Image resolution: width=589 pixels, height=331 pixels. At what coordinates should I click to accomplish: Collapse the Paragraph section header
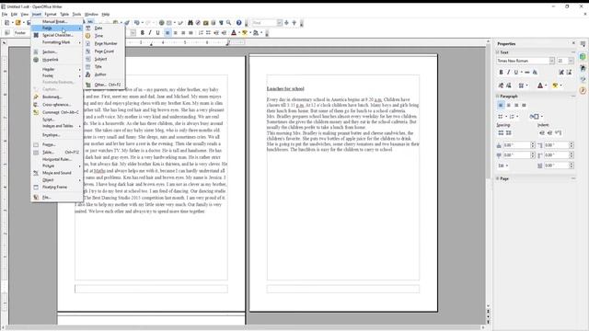coord(509,97)
